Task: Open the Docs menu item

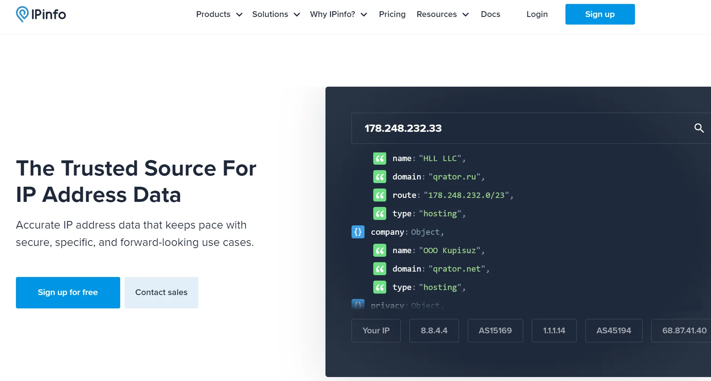Action: coord(490,14)
